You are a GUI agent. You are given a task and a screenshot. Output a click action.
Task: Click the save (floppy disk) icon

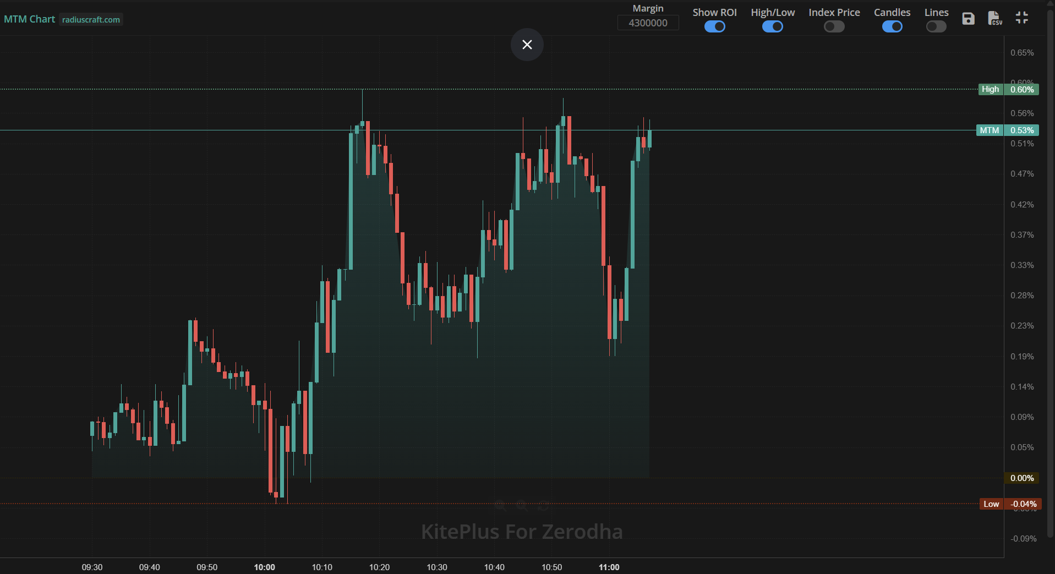click(x=968, y=19)
